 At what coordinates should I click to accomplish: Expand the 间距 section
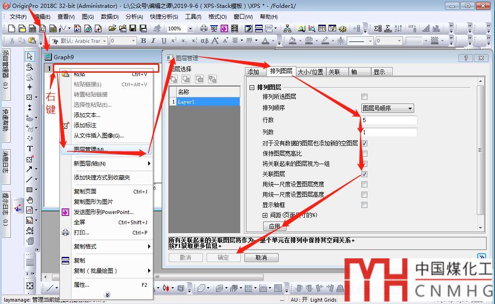coord(265,215)
